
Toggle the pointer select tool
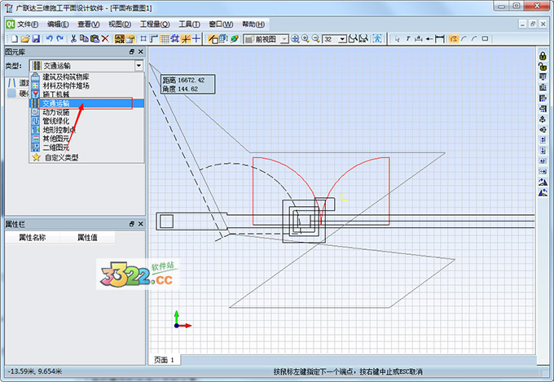[397, 38]
